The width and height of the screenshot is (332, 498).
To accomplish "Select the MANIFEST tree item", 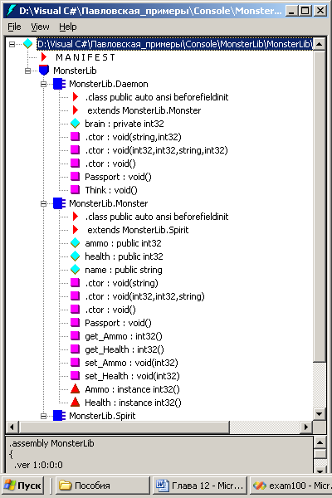I will 85,57.
